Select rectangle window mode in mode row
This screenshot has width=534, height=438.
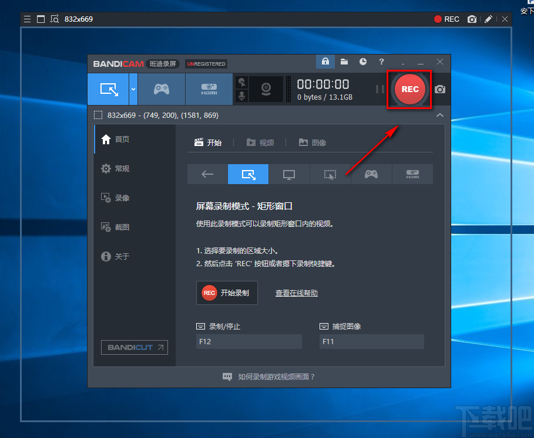[248, 174]
